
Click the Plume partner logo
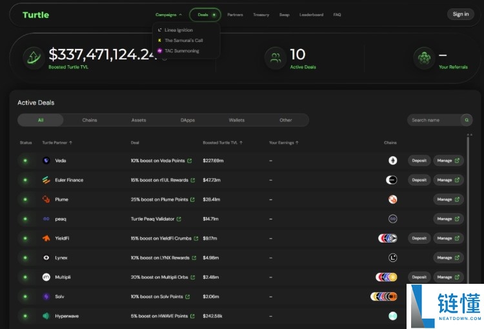click(x=46, y=199)
